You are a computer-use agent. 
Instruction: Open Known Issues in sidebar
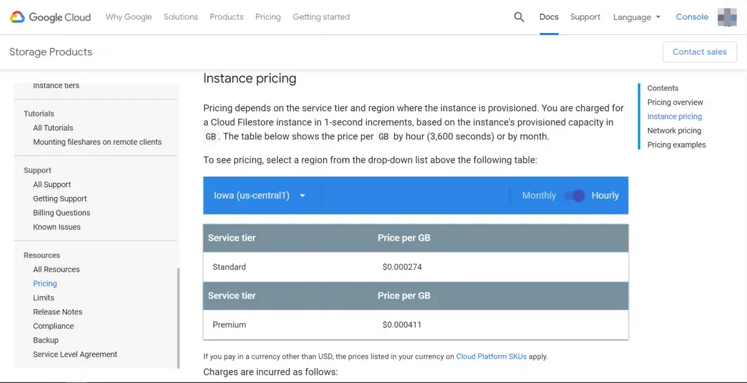coord(57,228)
